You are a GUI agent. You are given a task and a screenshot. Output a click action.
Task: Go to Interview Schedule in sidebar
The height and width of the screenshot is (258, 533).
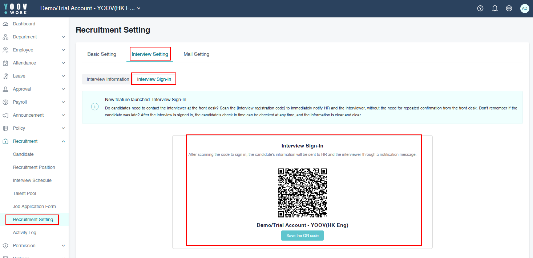pos(32,180)
